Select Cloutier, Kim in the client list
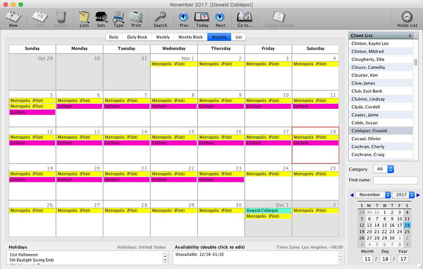The width and height of the screenshot is (423, 269). click(x=381, y=76)
